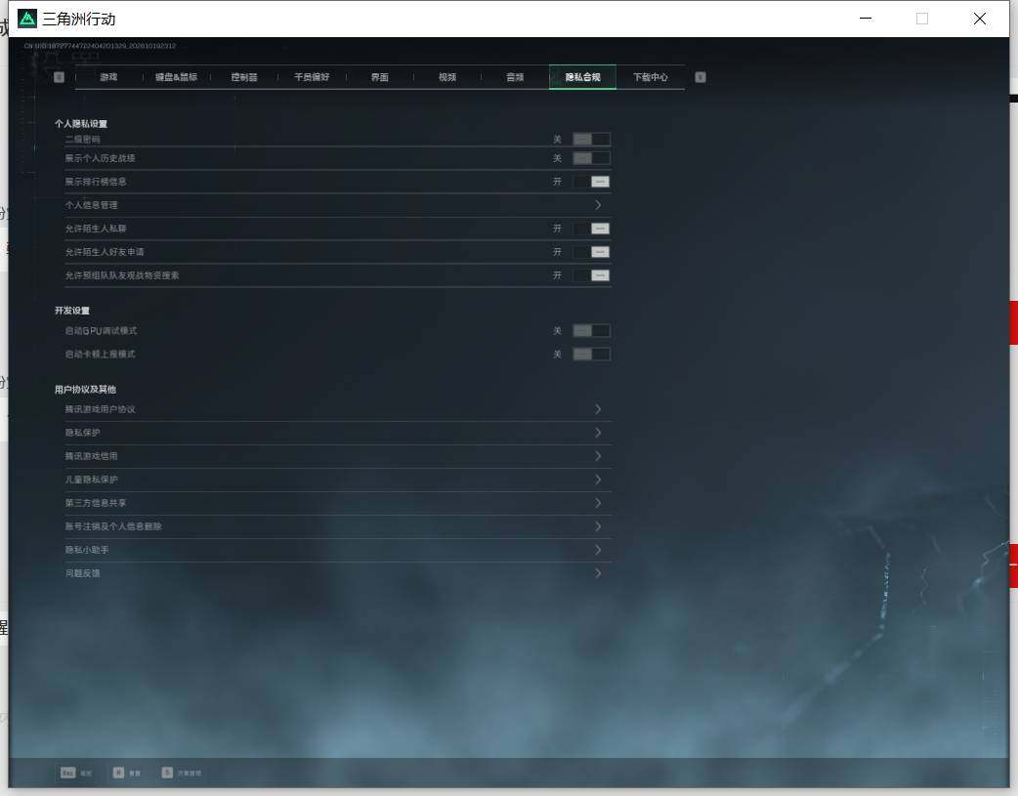Select the 音频 tab
The width and height of the screenshot is (1018, 796).
[515, 77]
